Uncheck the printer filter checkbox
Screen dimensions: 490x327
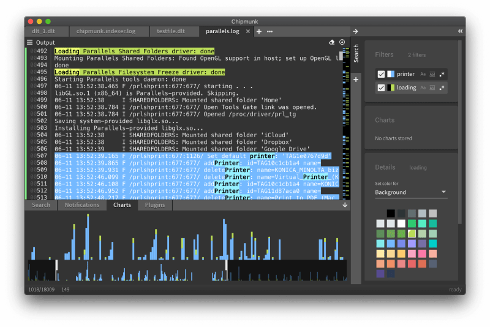tap(381, 74)
